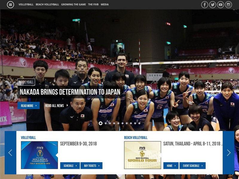
Task: Open the FIVB YouTube channel icon
Action: pos(220,4)
